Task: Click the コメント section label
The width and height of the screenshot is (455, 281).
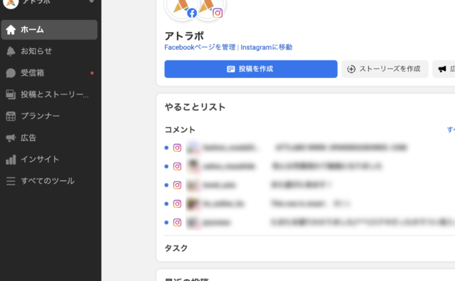Action: pyautogui.click(x=180, y=130)
